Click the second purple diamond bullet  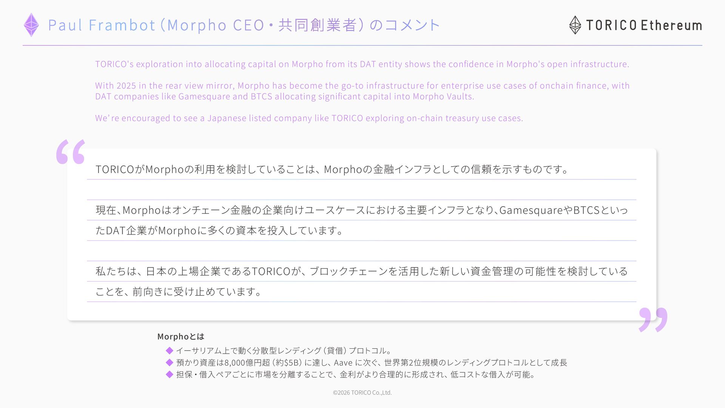pos(170,363)
